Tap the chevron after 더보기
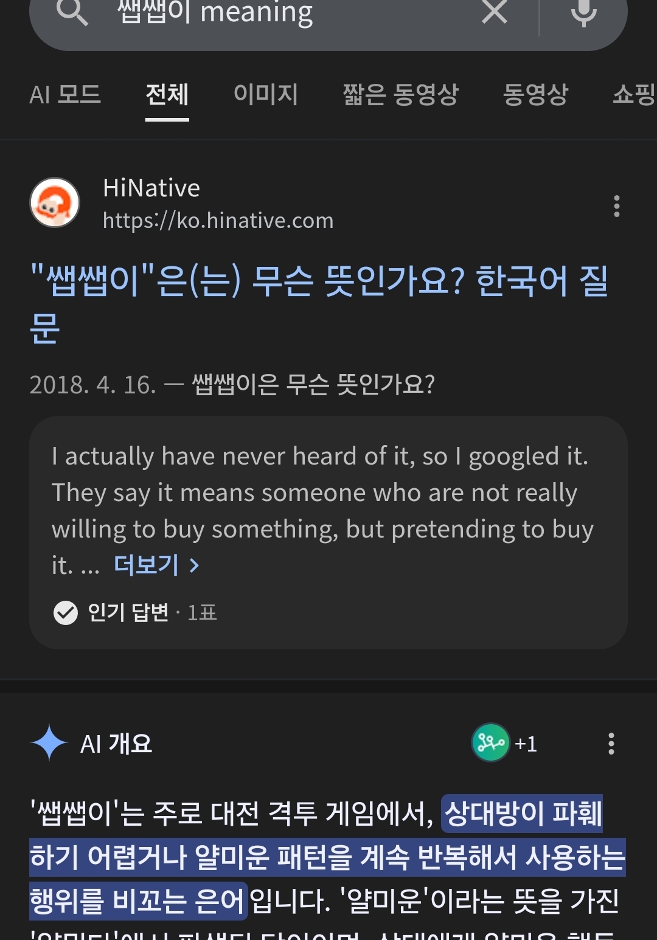Viewport: 657px width, 940px height. pos(195,566)
